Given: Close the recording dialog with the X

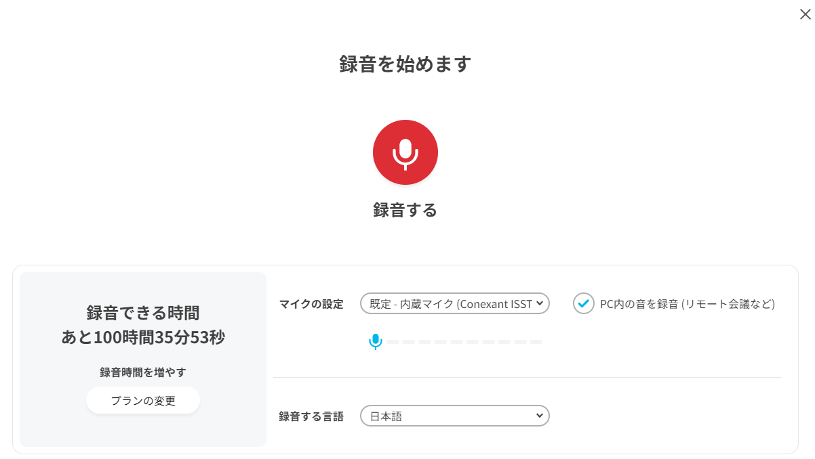Looking at the screenshot, I should point(805,14).
